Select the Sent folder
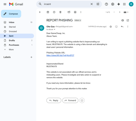The width and height of the screenshot is (136, 121). coord(17,36)
